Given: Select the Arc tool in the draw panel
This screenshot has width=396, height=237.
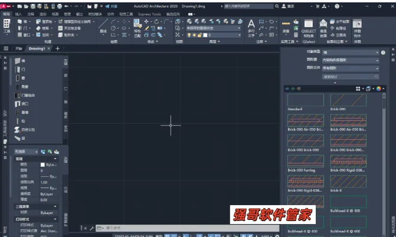Looking at the screenshot, I should point(113,22).
